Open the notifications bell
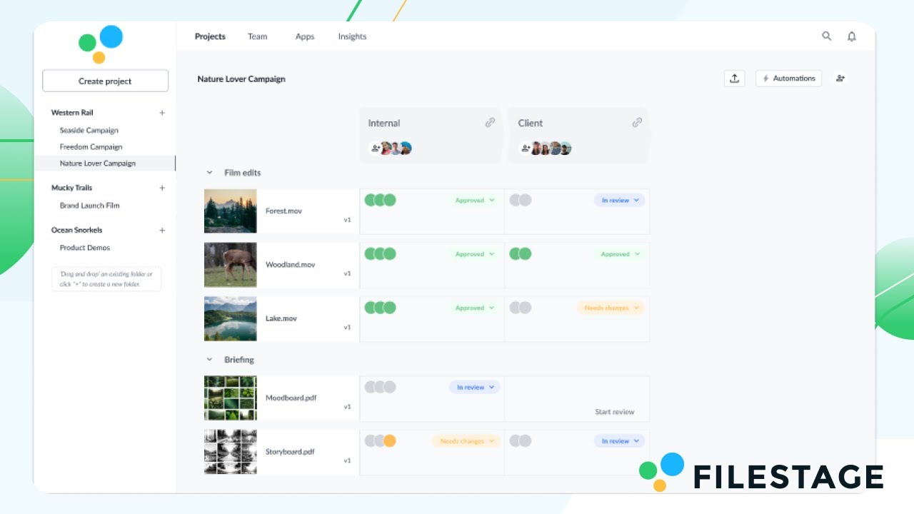 click(852, 36)
